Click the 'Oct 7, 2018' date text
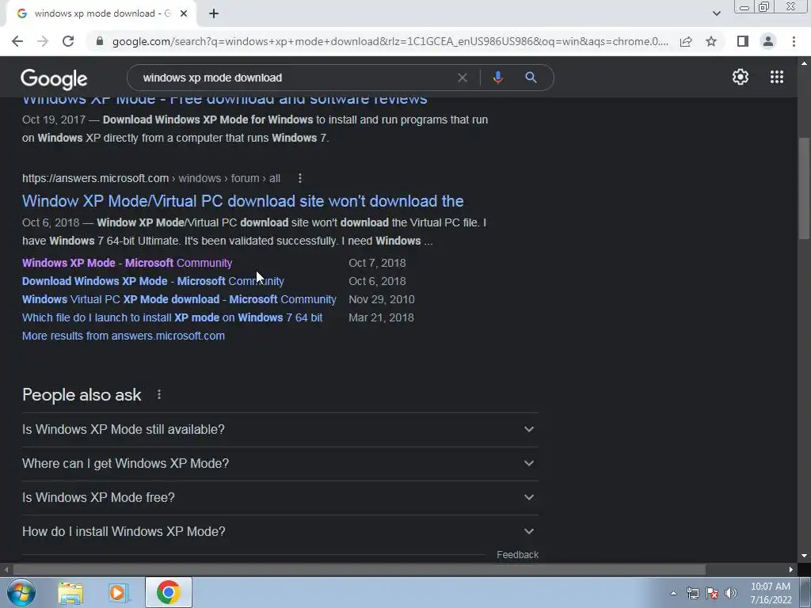The height and width of the screenshot is (608, 811). [x=377, y=263]
